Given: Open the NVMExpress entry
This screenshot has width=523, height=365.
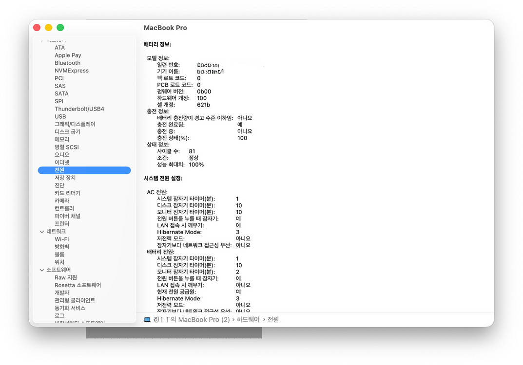Looking at the screenshot, I should point(71,71).
